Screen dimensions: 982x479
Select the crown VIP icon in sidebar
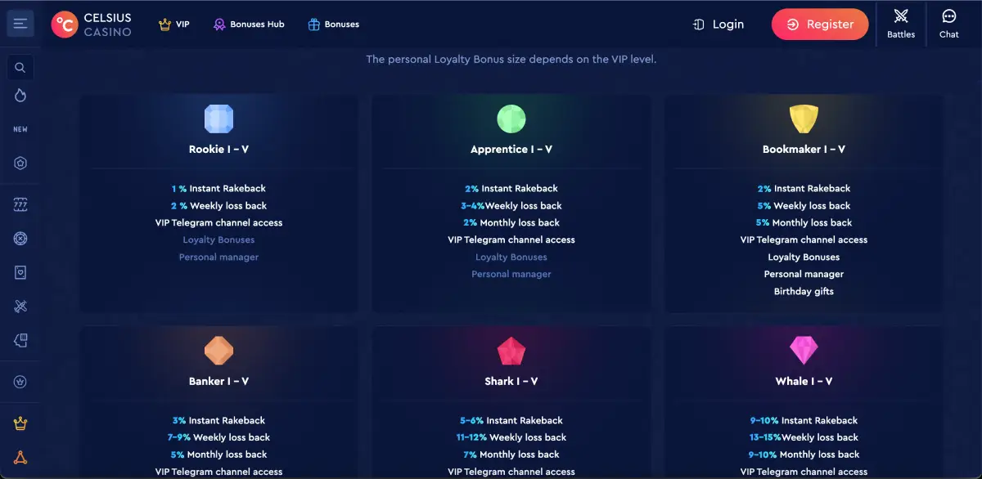[20, 423]
